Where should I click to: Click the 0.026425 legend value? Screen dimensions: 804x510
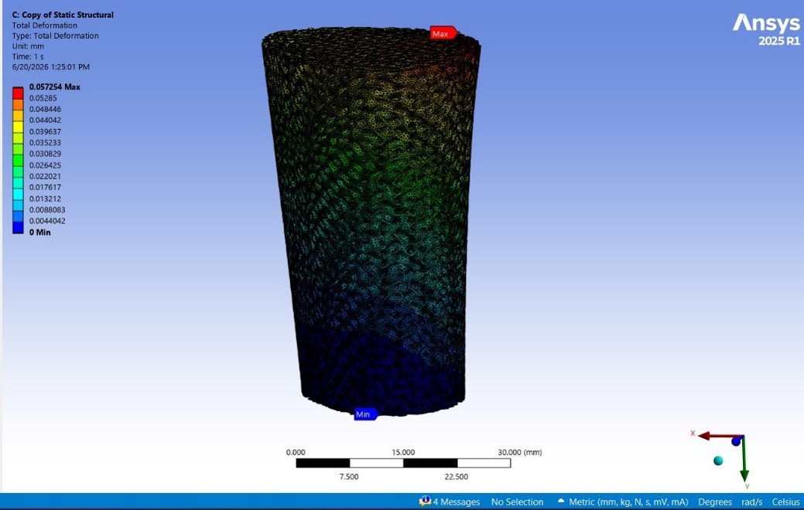coord(45,165)
